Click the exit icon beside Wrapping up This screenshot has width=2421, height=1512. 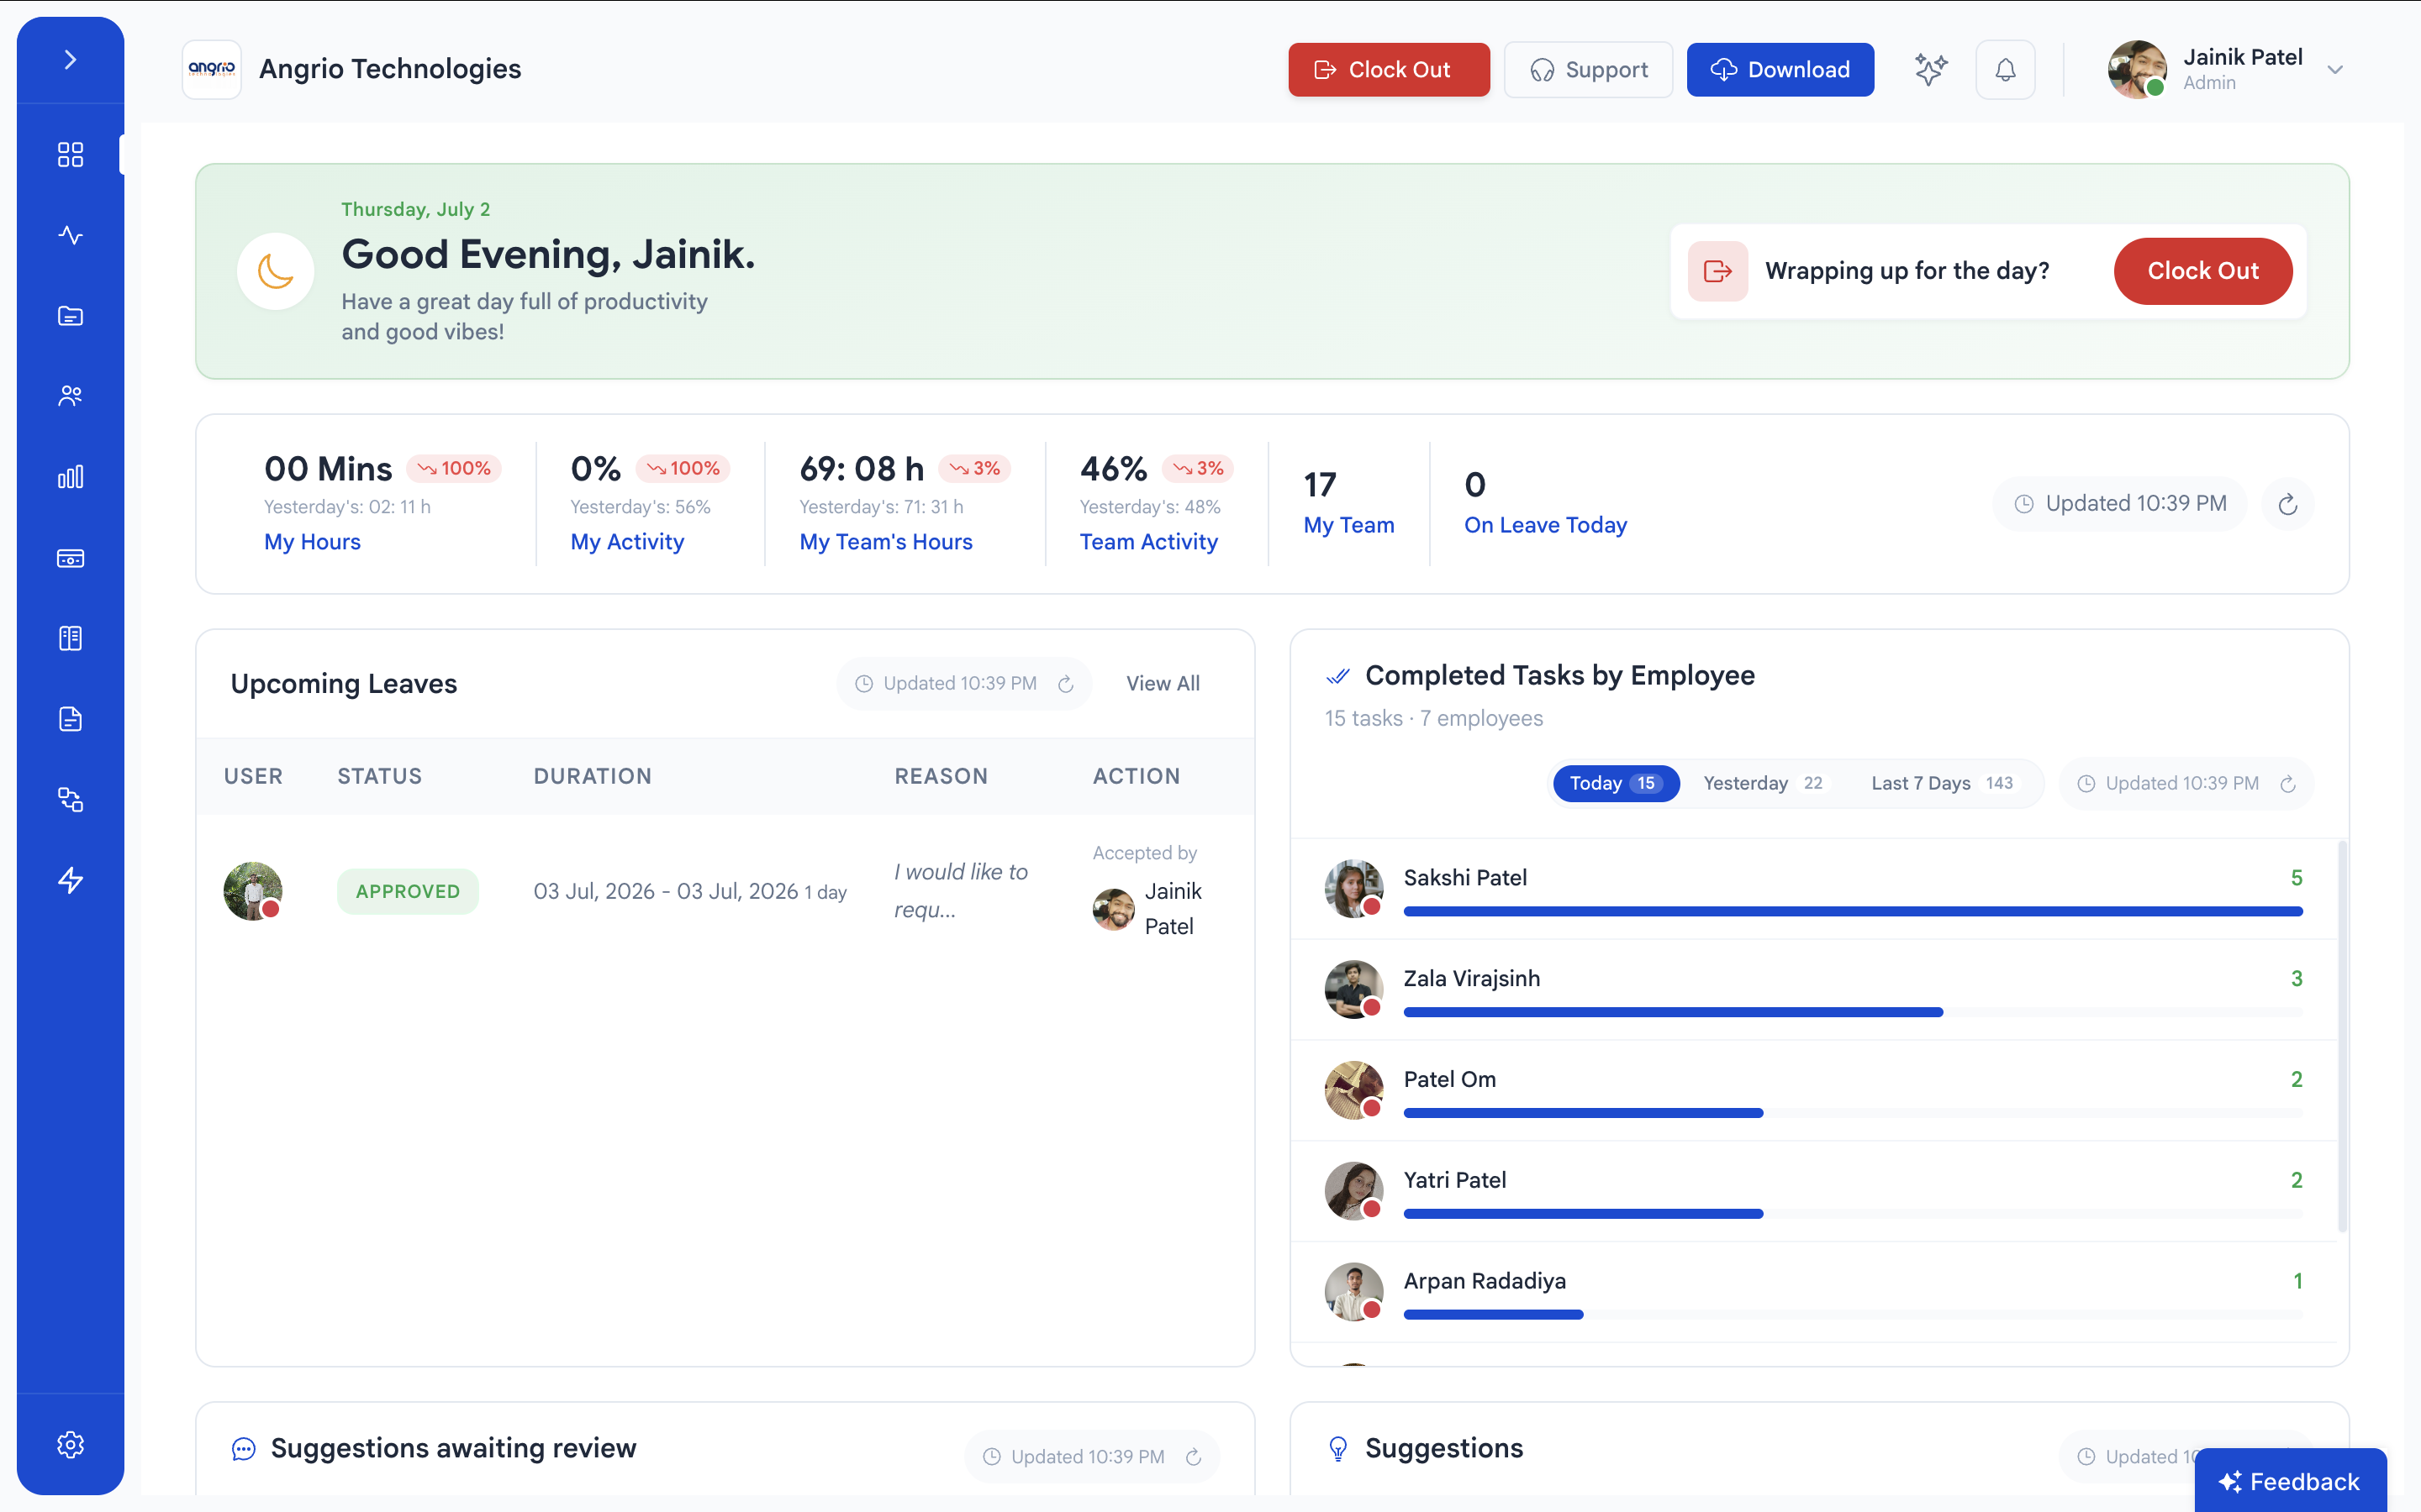[1717, 271]
